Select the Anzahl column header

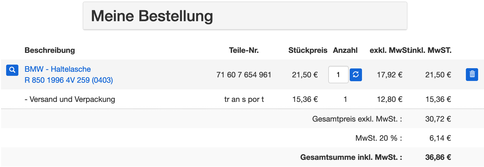click(345, 50)
